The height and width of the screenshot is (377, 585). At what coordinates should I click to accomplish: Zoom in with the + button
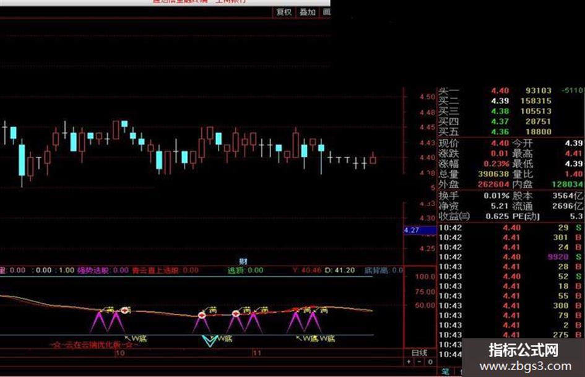tap(409, 362)
